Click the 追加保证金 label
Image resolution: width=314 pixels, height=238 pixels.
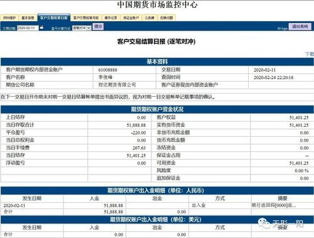pos(168,178)
